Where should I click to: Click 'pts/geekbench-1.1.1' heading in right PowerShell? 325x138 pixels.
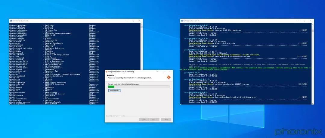click(196, 50)
